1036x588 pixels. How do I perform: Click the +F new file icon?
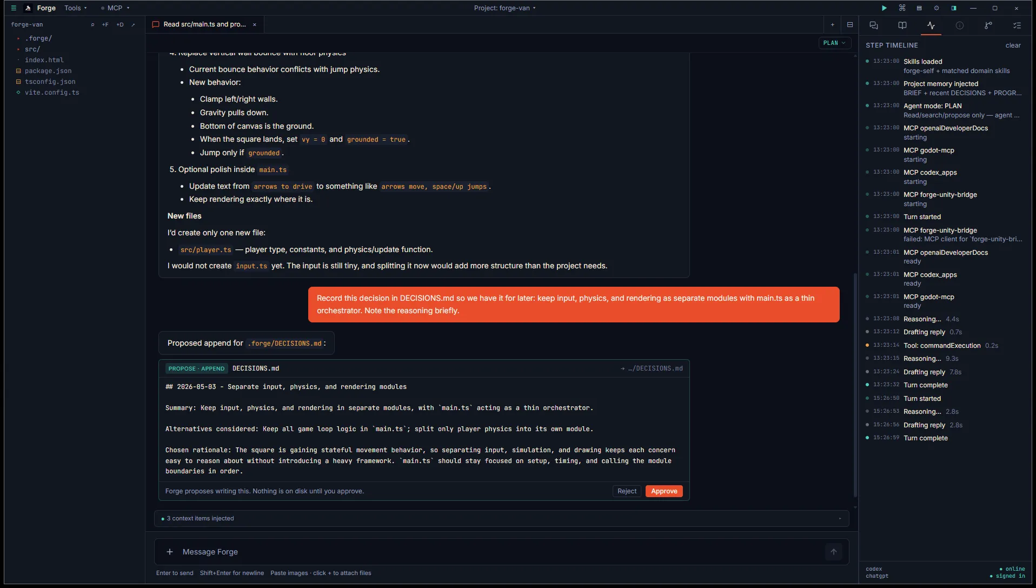[x=105, y=25]
